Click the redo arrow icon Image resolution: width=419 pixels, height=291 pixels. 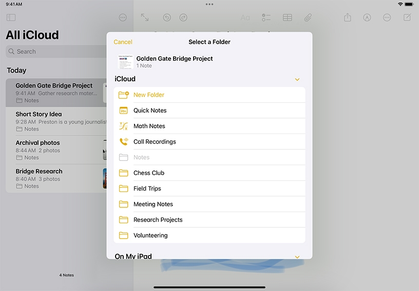(183, 17)
